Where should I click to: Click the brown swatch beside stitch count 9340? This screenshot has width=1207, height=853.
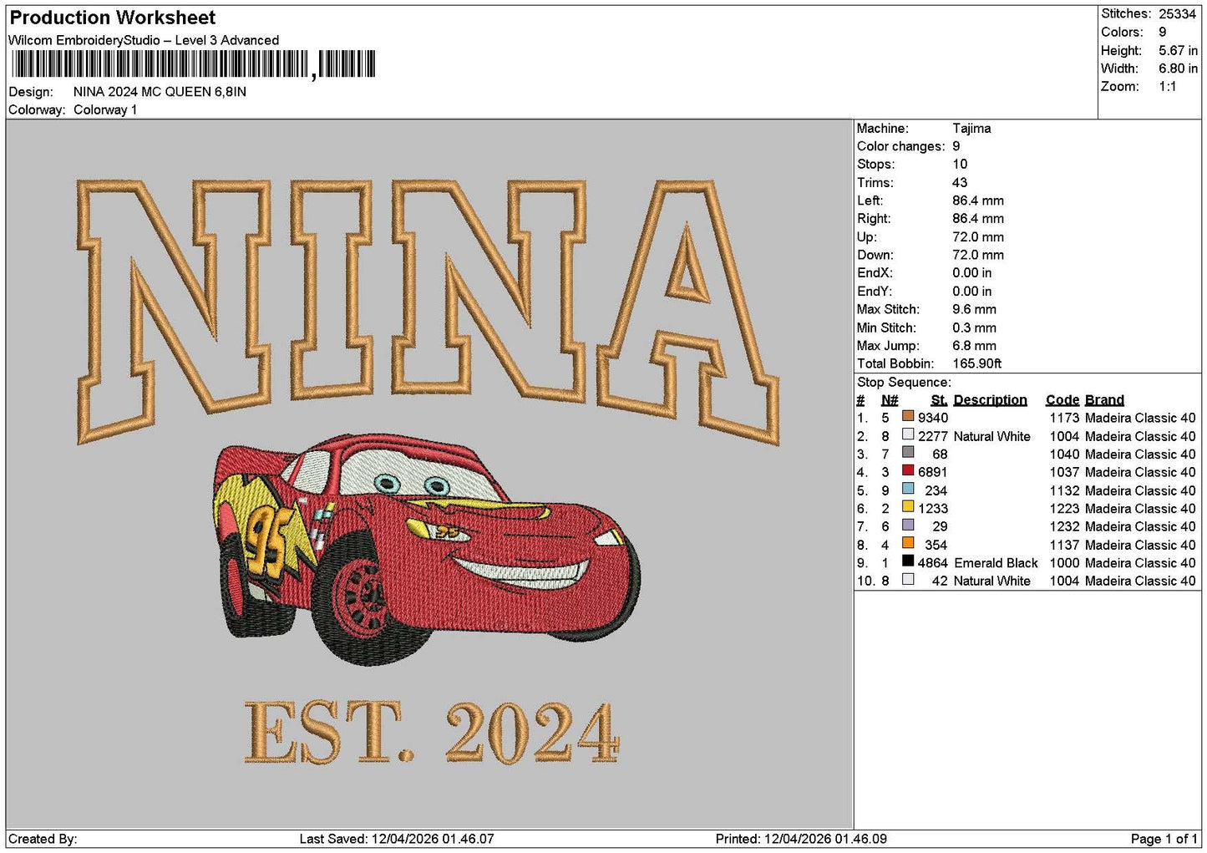(x=908, y=416)
